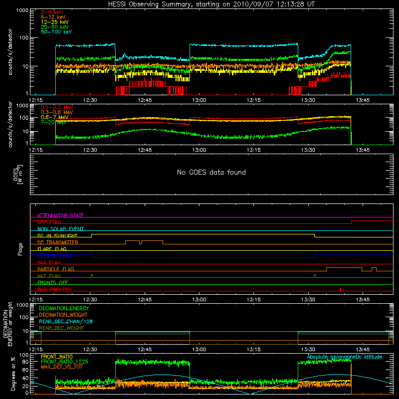Click the 13:00 tick label under top plot

tap(199, 100)
